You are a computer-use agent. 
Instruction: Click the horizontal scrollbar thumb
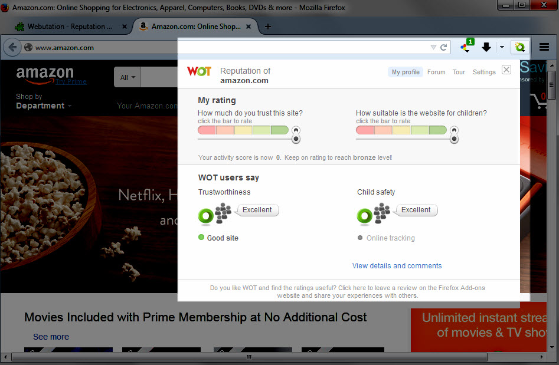(249, 357)
